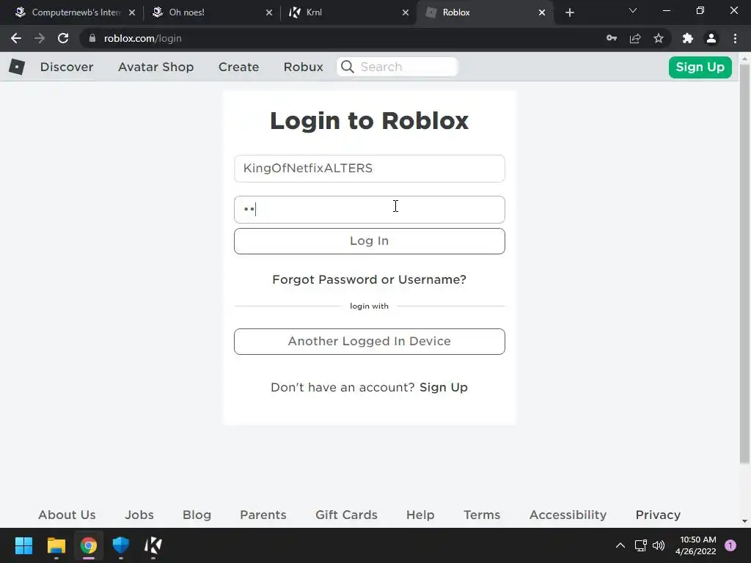This screenshot has height=563, width=751.
Task: Click the browser forward arrow
Action: coord(40,38)
